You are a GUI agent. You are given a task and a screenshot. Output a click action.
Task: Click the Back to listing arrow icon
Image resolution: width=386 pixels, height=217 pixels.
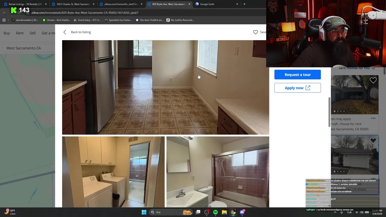pos(65,32)
